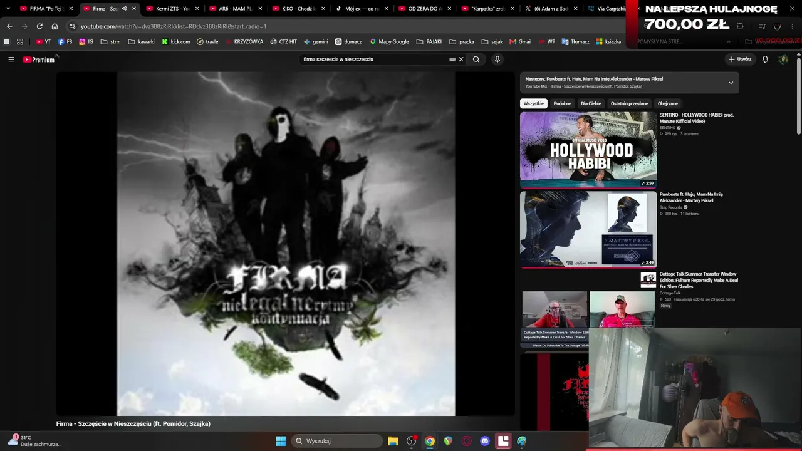Screen dimensions: 802x451
Task: Open the YT bookmark
Action: [x=43, y=42]
